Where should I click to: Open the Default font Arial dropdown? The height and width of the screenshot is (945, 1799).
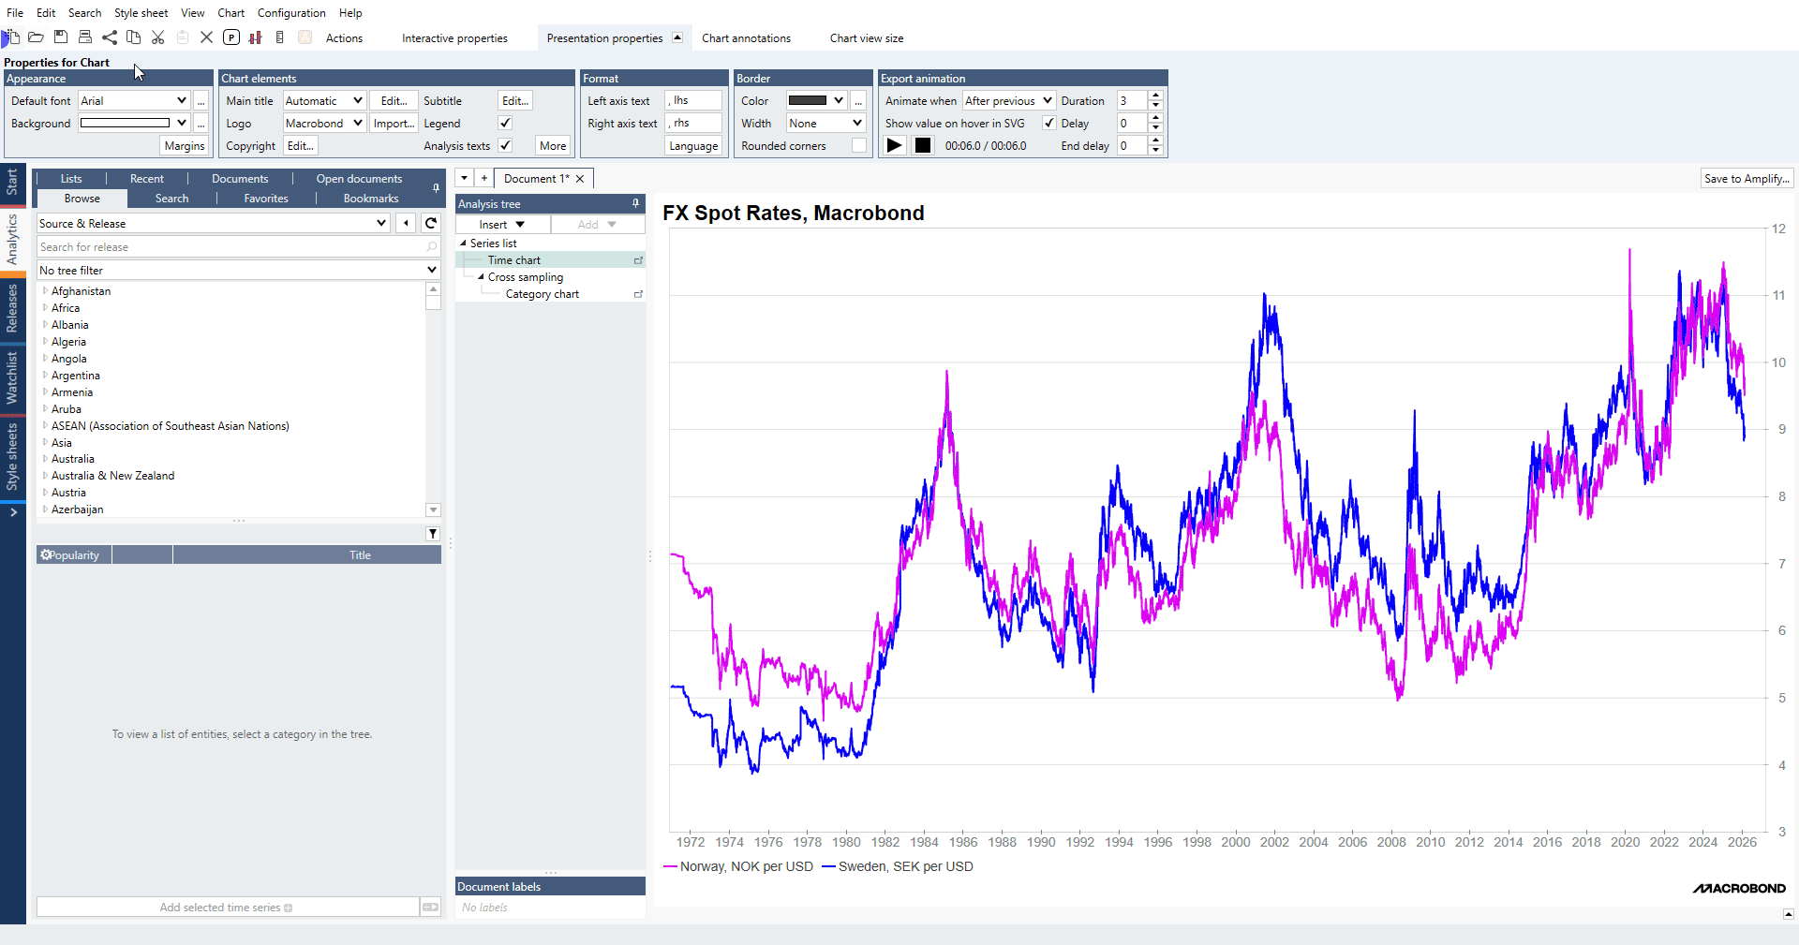(x=182, y=100)
